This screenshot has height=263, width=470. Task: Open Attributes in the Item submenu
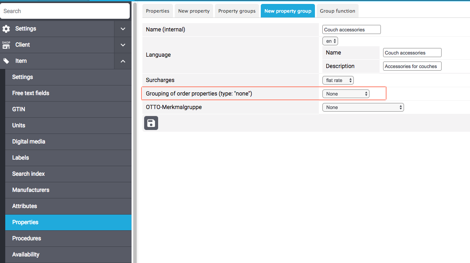[24, 206]
